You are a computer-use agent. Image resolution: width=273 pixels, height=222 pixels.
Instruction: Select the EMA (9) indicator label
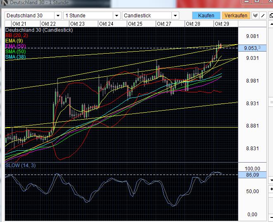[x=14, y=41]
